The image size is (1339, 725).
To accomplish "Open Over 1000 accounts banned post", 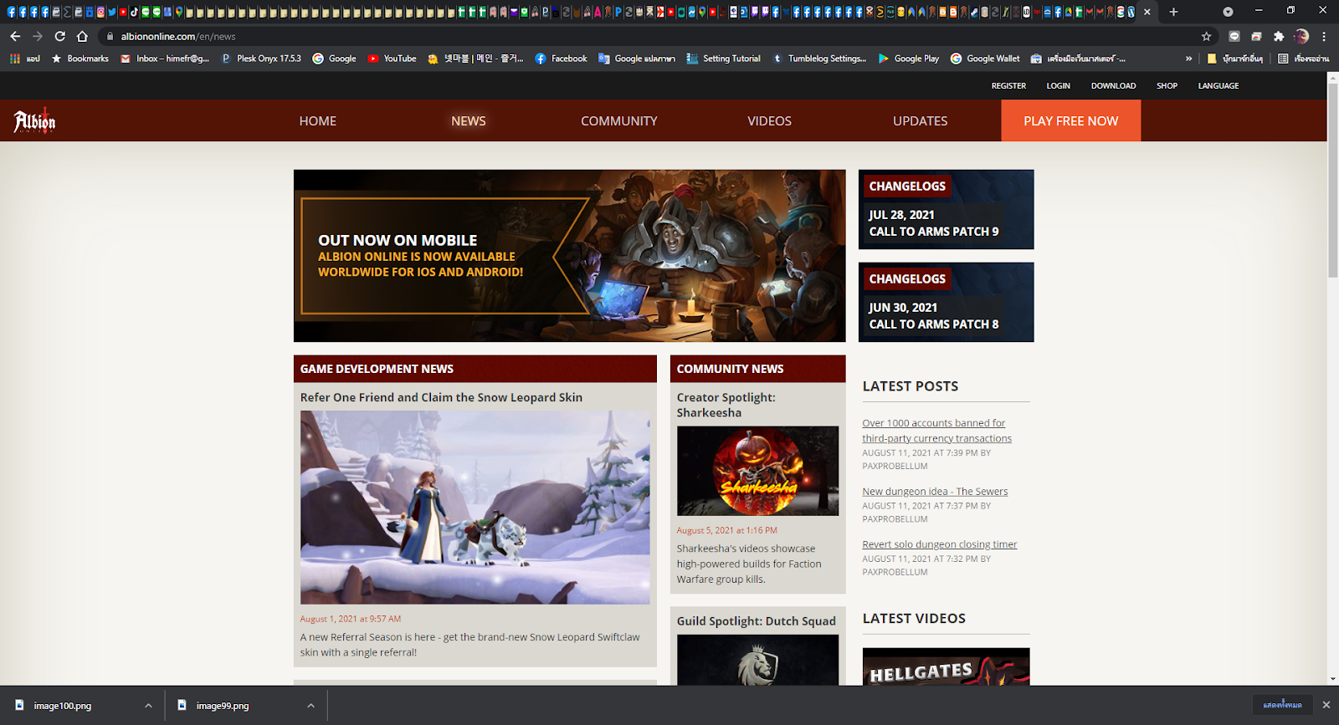I will (936, 431).
